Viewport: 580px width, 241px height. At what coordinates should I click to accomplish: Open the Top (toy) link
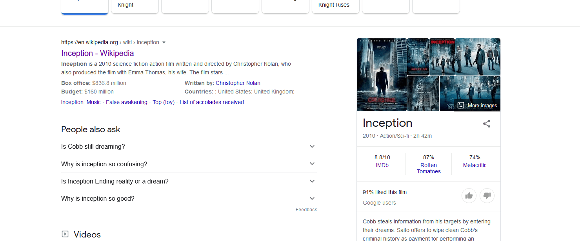164,102
